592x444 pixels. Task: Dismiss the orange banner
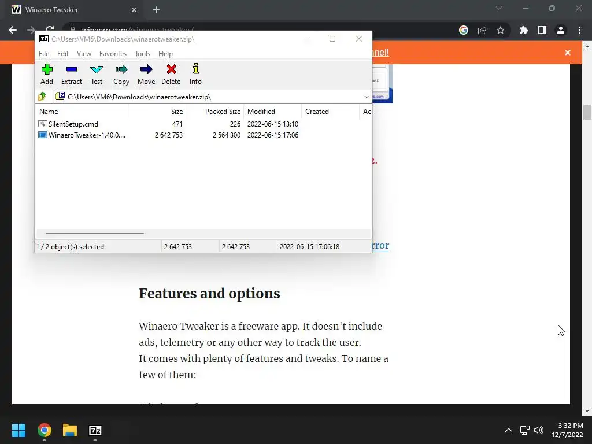tap(568, 53)
